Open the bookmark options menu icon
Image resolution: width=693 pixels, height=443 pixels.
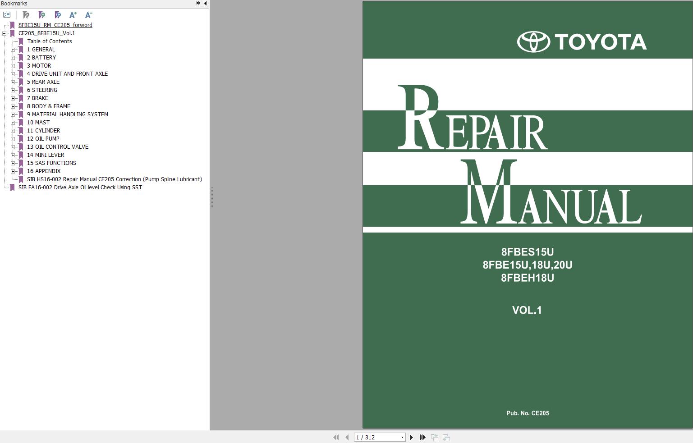pos(7,15)
